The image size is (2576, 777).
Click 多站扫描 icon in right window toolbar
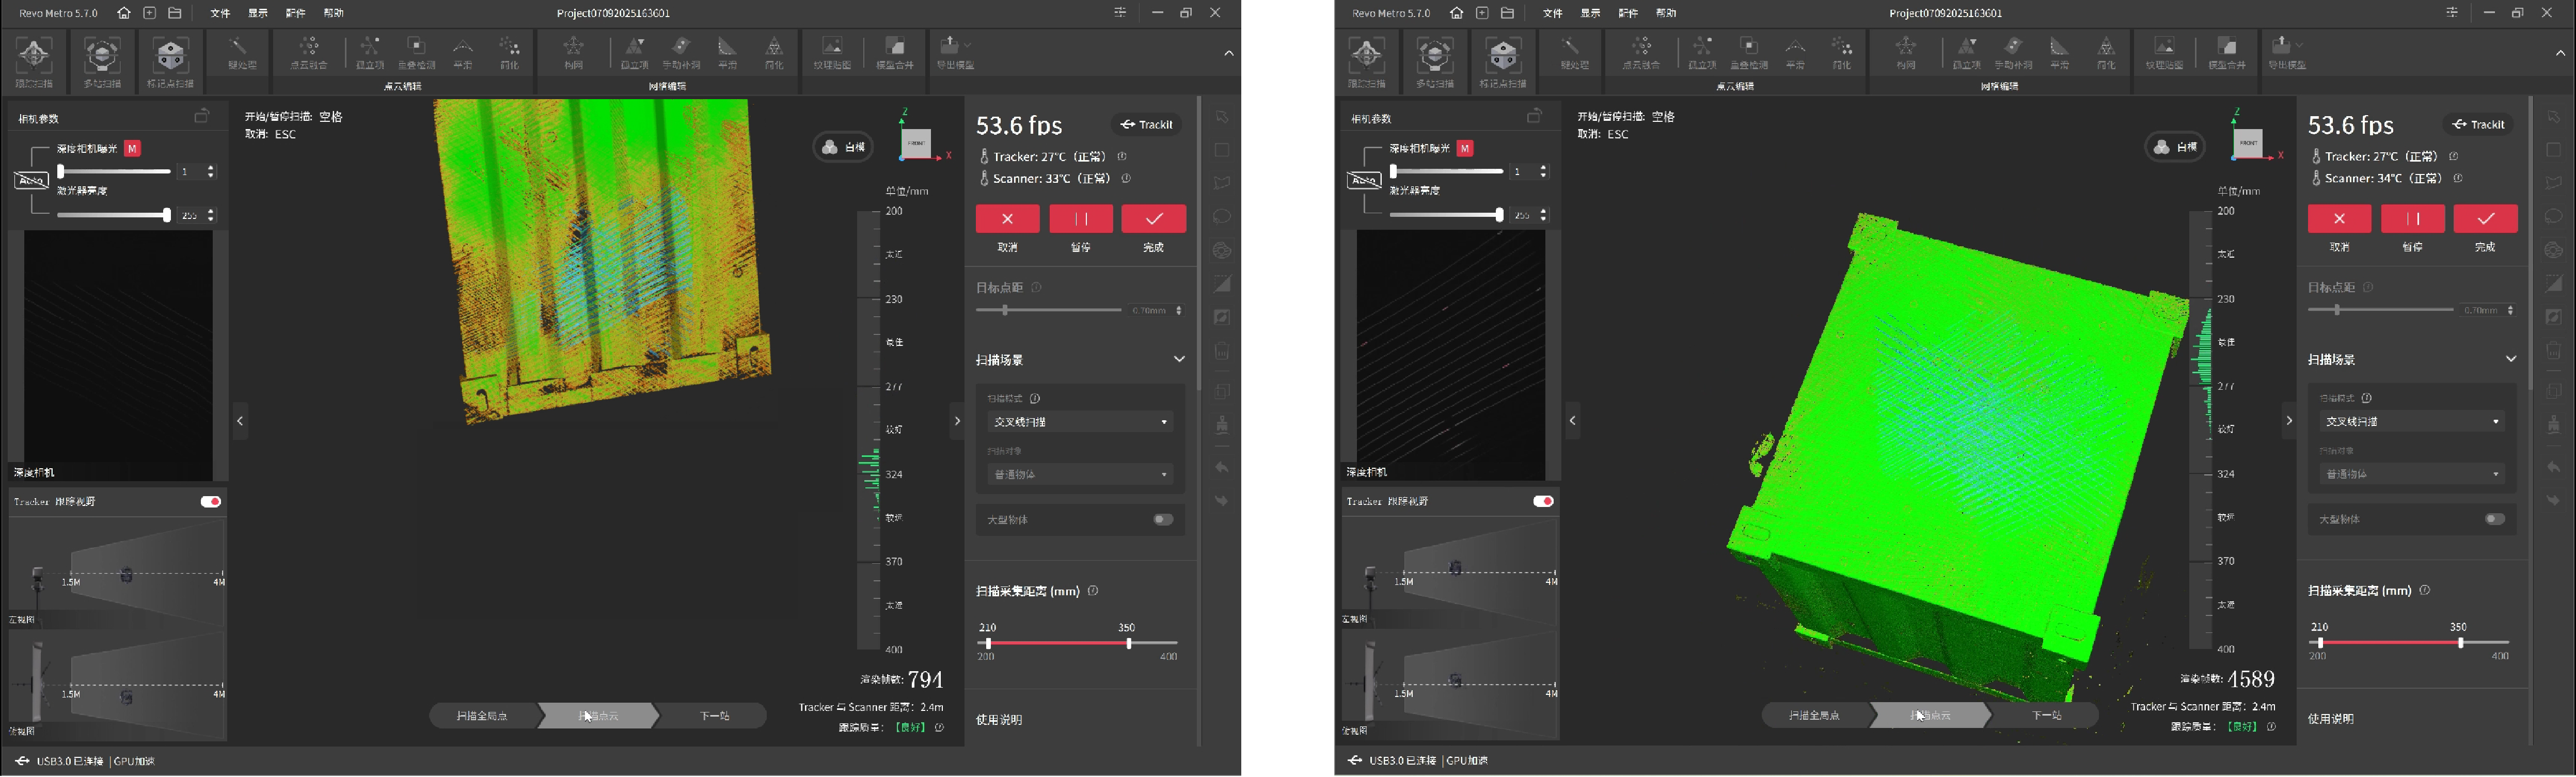(x=1434, y=58)
